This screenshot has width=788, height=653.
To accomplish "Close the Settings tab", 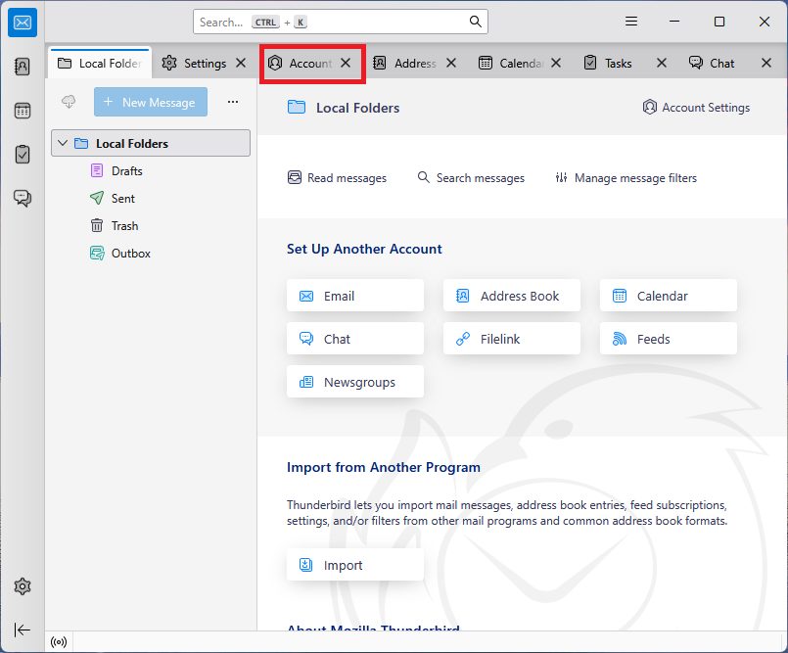I will [x=241, y=63].
